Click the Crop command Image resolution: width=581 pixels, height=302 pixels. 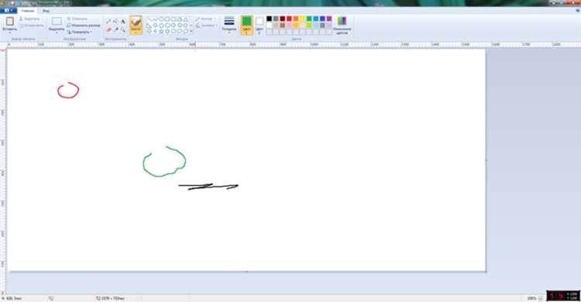tap(77, 19)
